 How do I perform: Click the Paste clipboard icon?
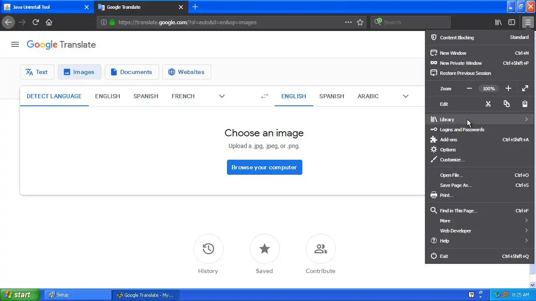click(x=525, y=104)
